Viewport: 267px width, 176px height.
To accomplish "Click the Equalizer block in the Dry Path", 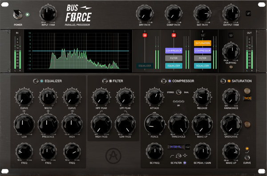I will [145, 65].
